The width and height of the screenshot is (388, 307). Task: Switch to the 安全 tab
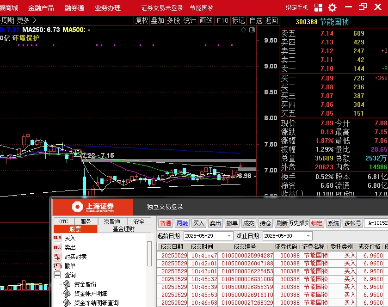click(139, 221)
